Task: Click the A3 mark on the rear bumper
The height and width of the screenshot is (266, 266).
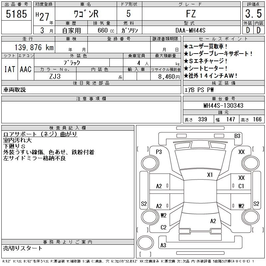Action: coord(163,245)
